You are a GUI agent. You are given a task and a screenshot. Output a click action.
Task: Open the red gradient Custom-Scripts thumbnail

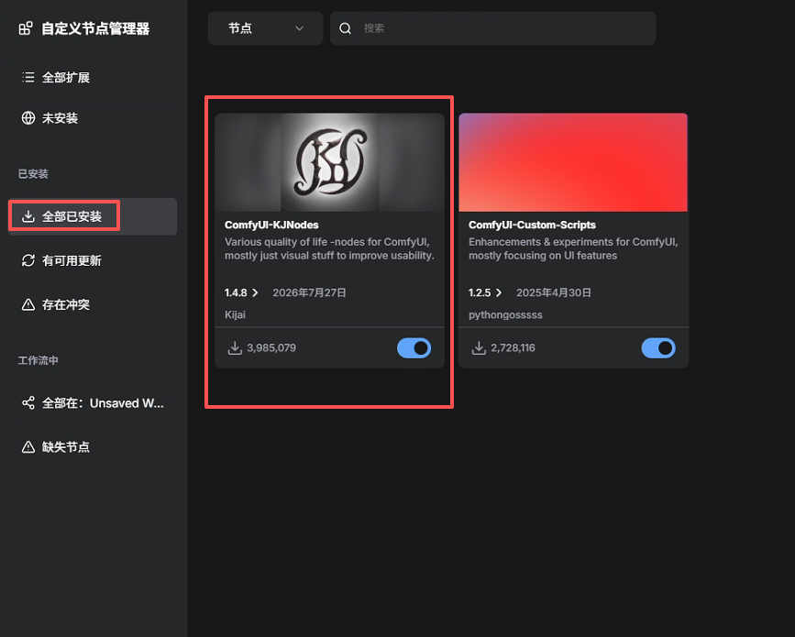[x=573, y=162]
